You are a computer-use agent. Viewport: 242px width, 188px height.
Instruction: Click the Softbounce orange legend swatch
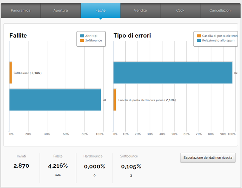tap(82, 41)
